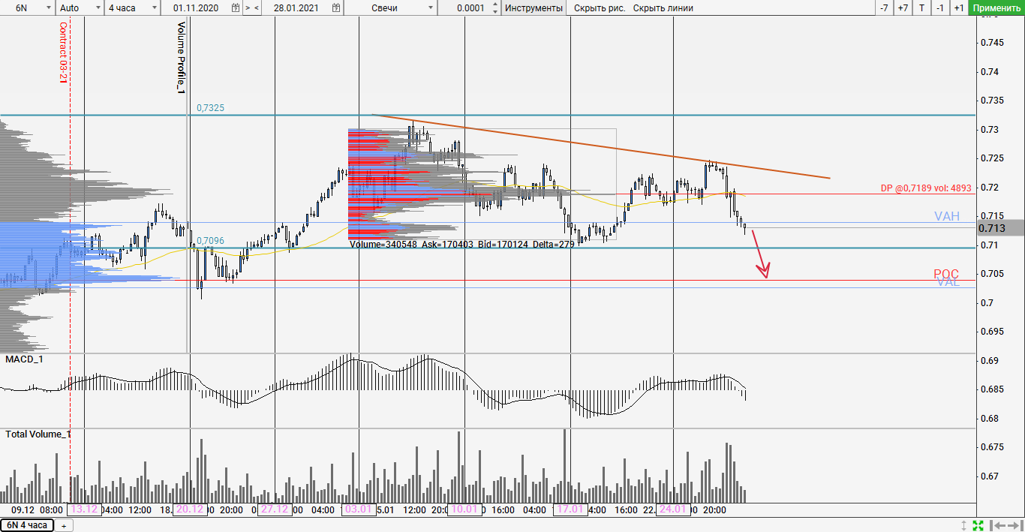Shift range back with -7 button

click(884, 8)
